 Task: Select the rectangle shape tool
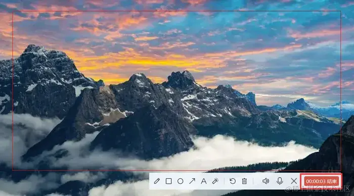[x=168, y=181]
